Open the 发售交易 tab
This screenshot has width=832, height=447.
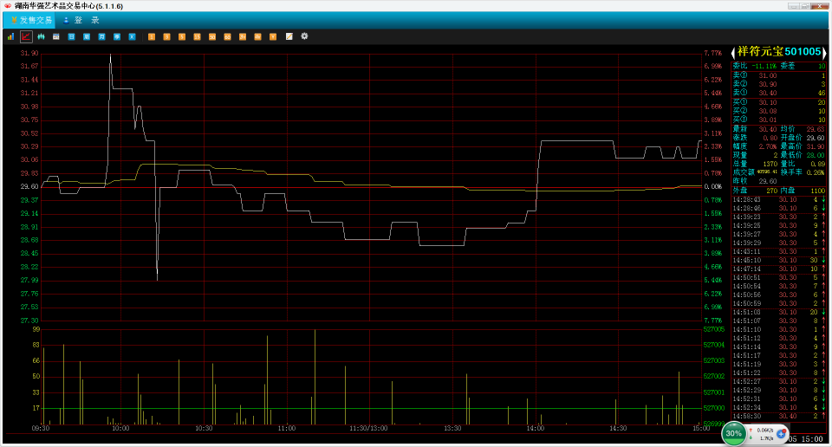pyautogui.click(x=31, y=20)
